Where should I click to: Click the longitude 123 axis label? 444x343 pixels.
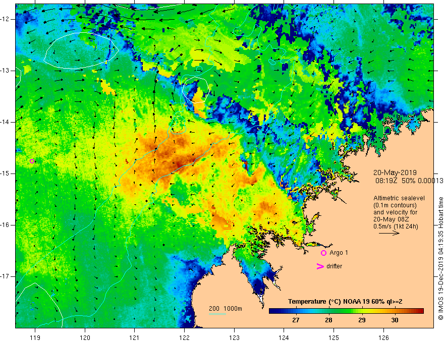point(234,337)
